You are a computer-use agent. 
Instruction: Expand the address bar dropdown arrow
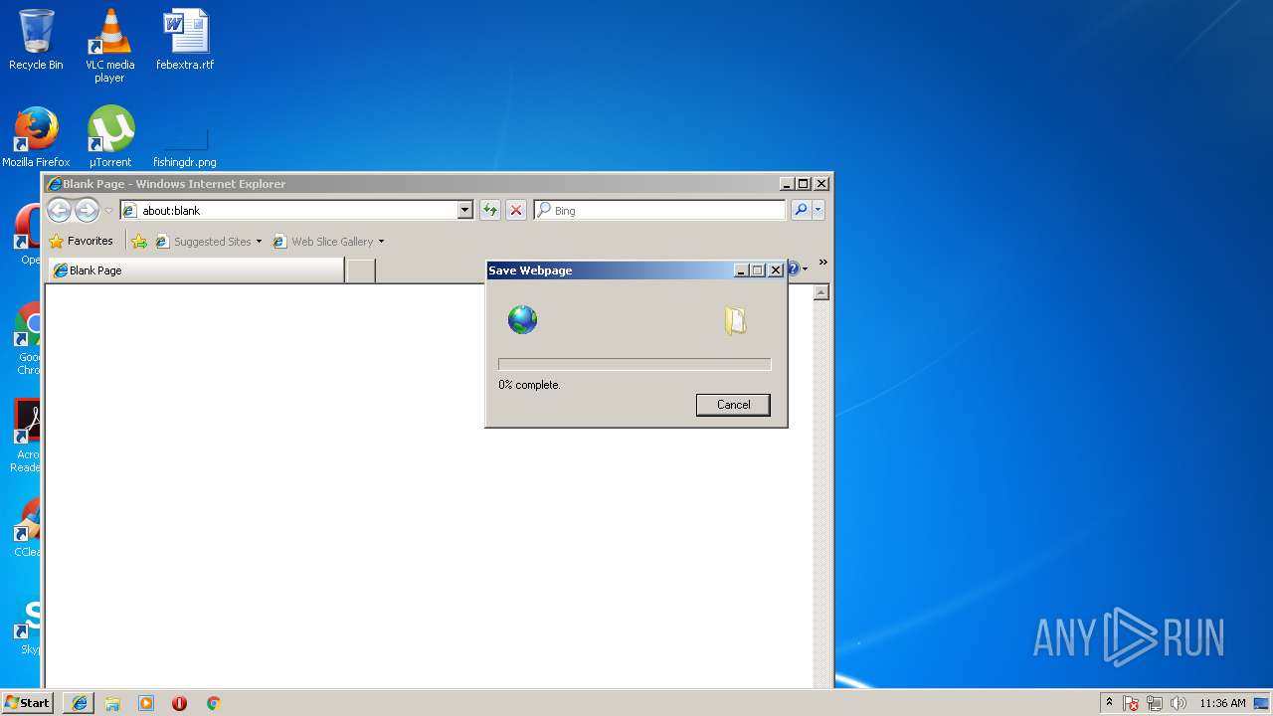click(x=464, y=210)
